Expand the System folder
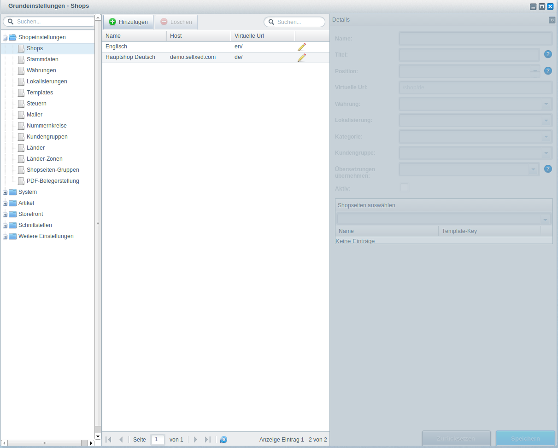The width and height of the screenshot is (558, 448). (5, 192)
